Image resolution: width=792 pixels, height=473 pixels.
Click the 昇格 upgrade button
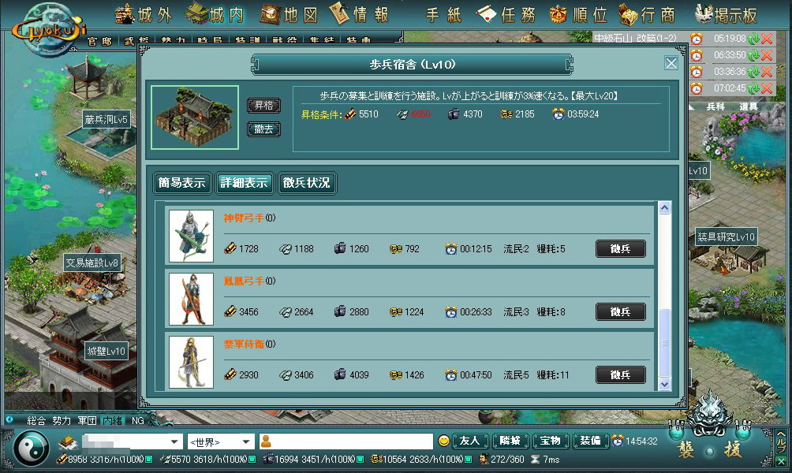pos(263,106)
